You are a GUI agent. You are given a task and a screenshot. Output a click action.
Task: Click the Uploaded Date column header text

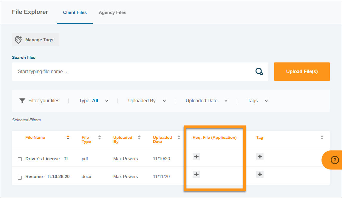[162, 139]
